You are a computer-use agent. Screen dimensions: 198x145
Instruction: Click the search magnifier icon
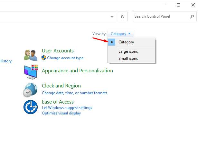coord(192,16)
